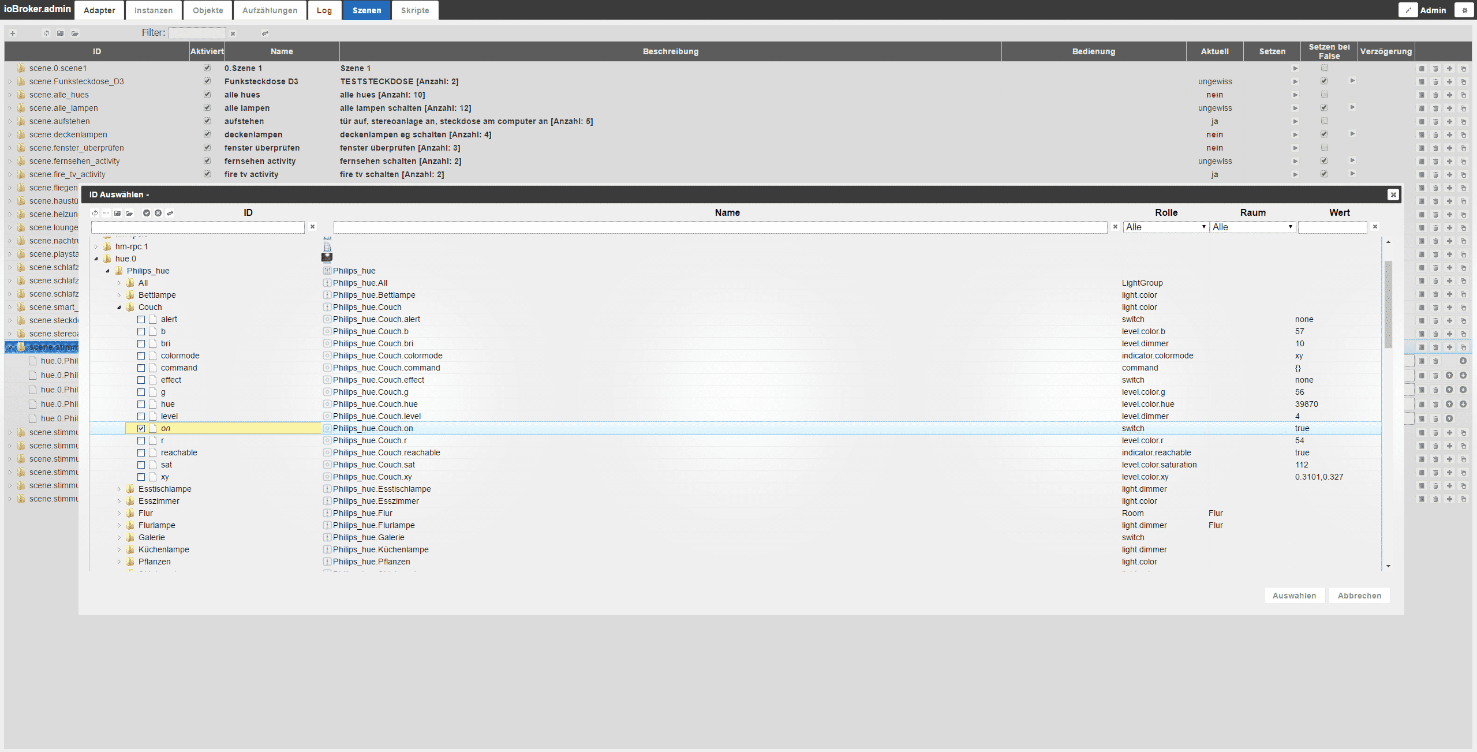Click expand-all open folder icon in dialog toolbar

click(129, 213)
